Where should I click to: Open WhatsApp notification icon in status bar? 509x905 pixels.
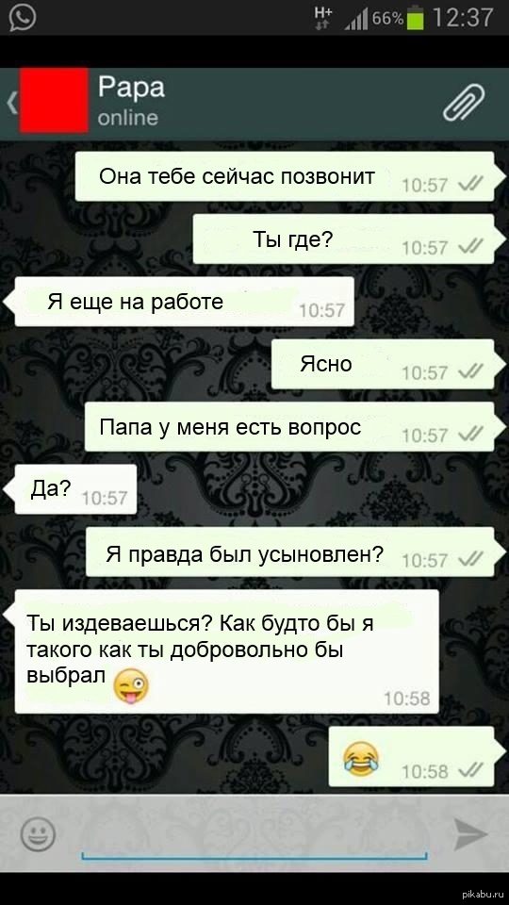(x=23, y=17)
